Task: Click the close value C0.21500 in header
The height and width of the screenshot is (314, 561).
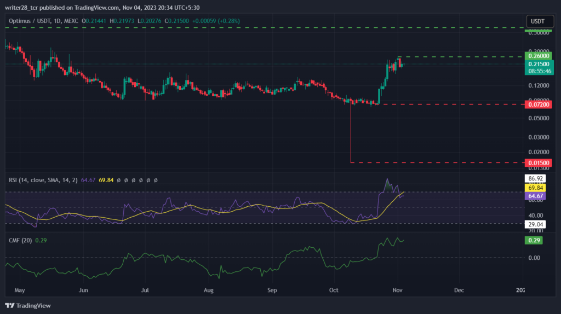Action: click(x=177, y=21)
